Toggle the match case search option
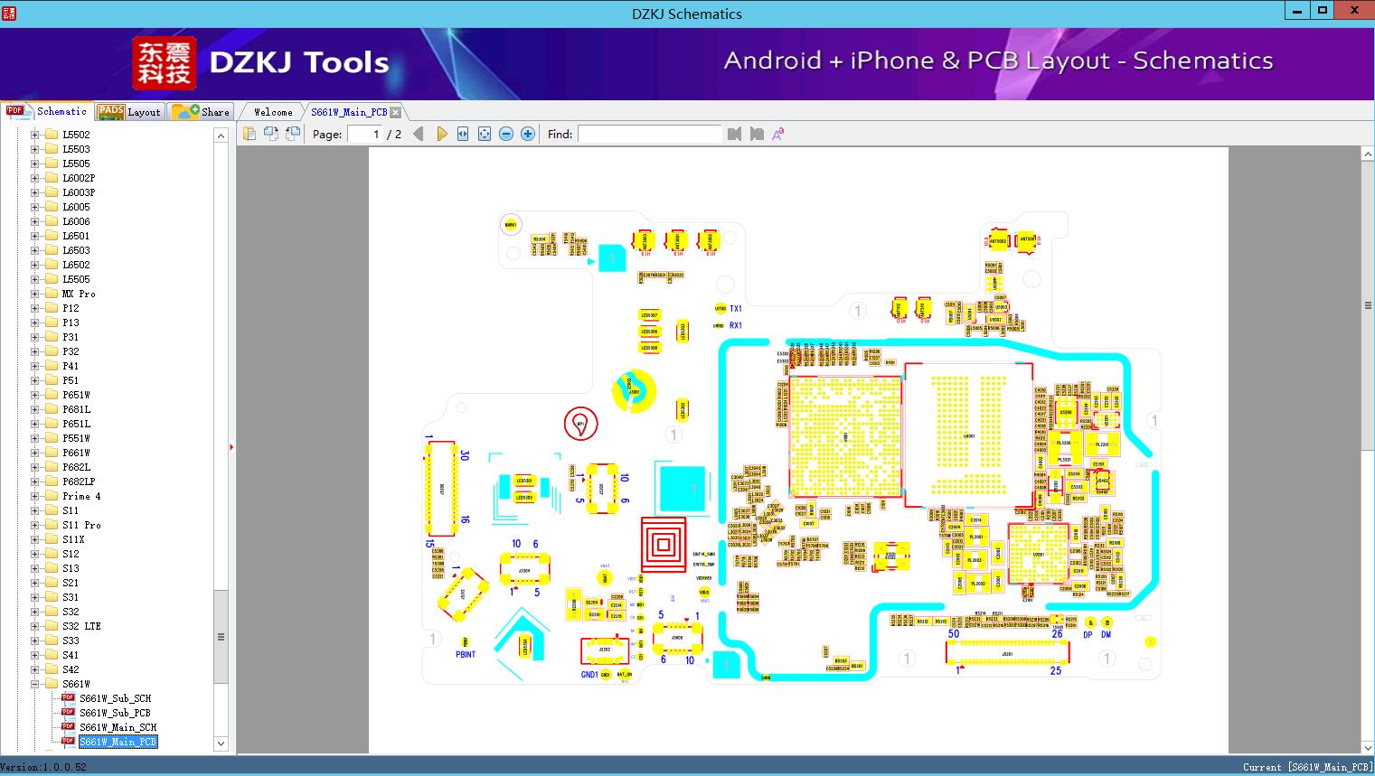The height and width of the screenshot is (776, 1375). [778, 134]
